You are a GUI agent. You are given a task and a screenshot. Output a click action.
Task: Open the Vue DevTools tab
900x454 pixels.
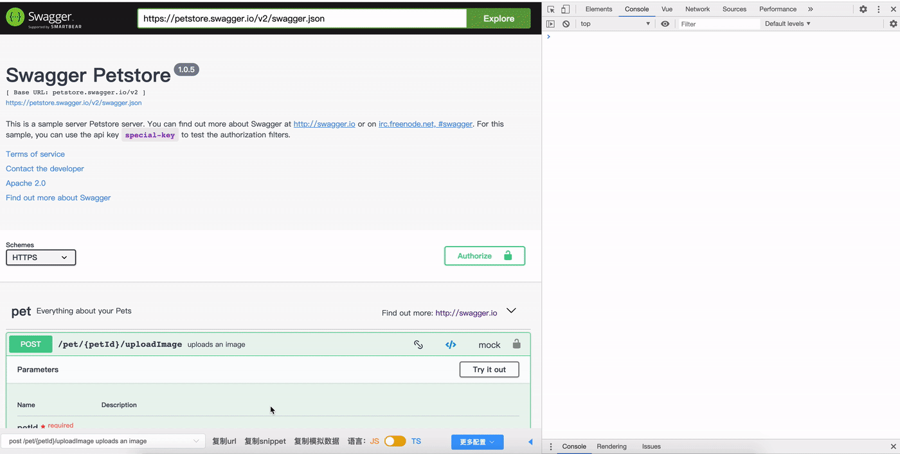click(667, 9)
